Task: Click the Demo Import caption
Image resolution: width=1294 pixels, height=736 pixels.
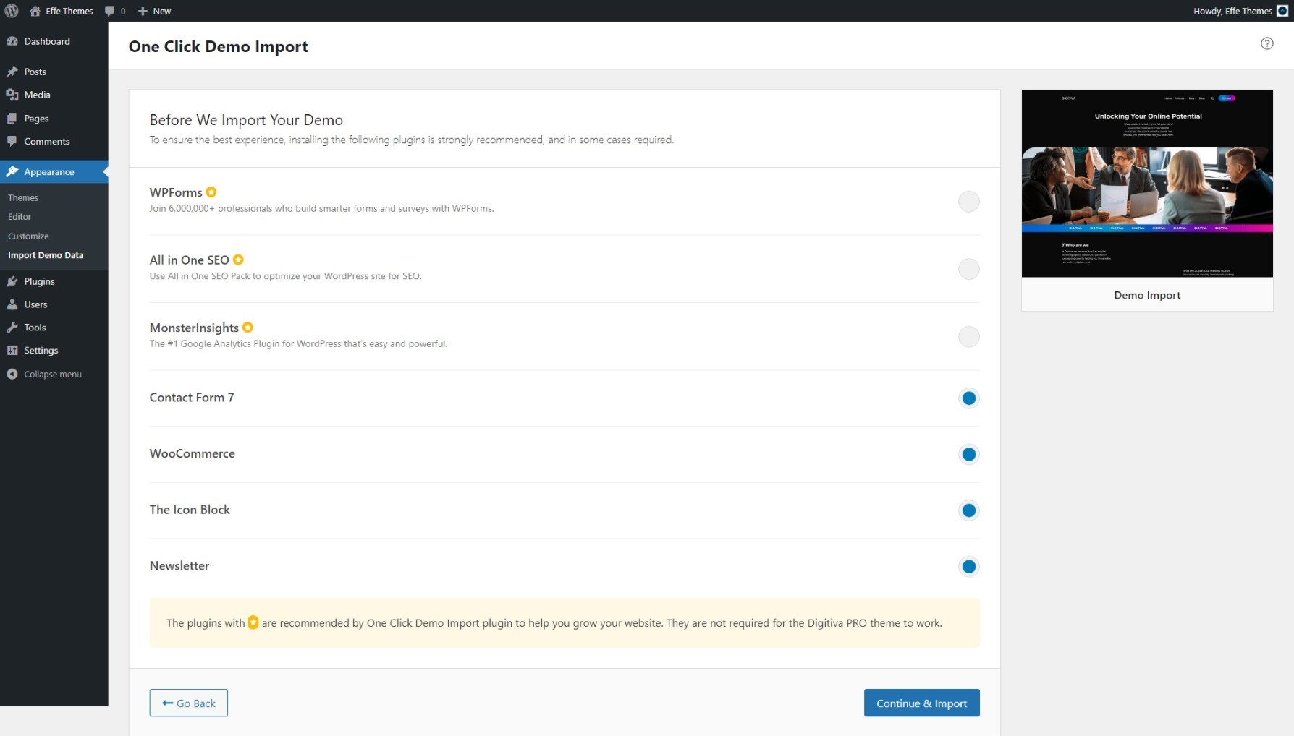Action: (x=1147, y=295)
